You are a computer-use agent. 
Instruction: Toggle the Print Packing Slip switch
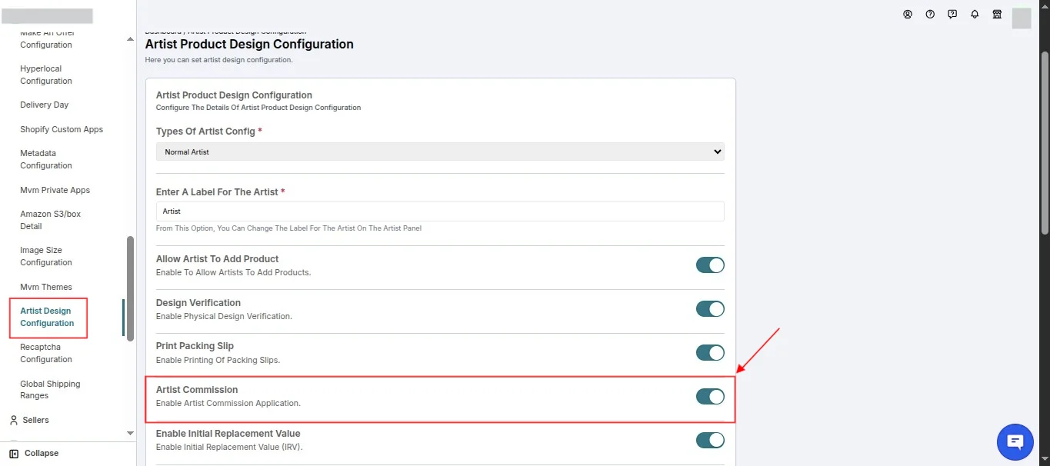710,353
